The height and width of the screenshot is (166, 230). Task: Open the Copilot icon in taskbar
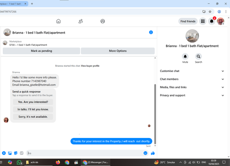pyautogui.click(x=10, y=162)
